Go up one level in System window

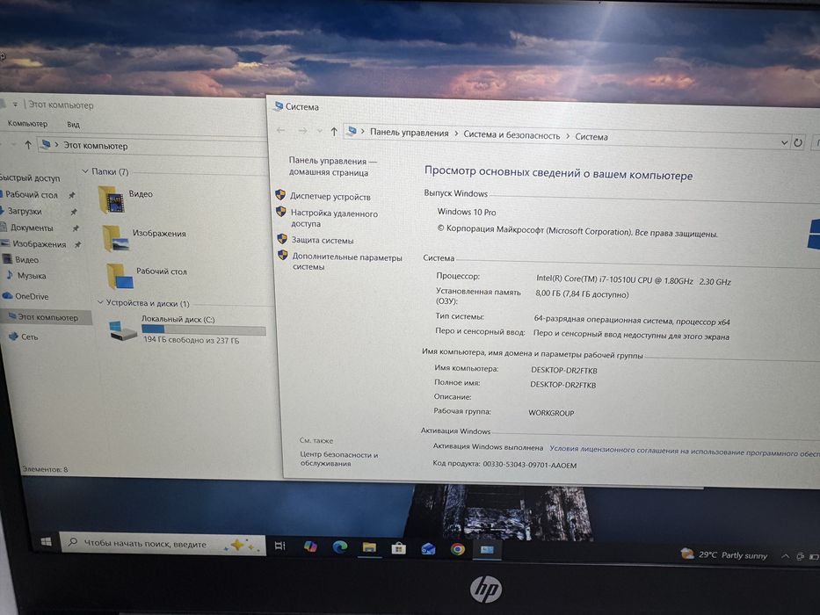point(334,132)
